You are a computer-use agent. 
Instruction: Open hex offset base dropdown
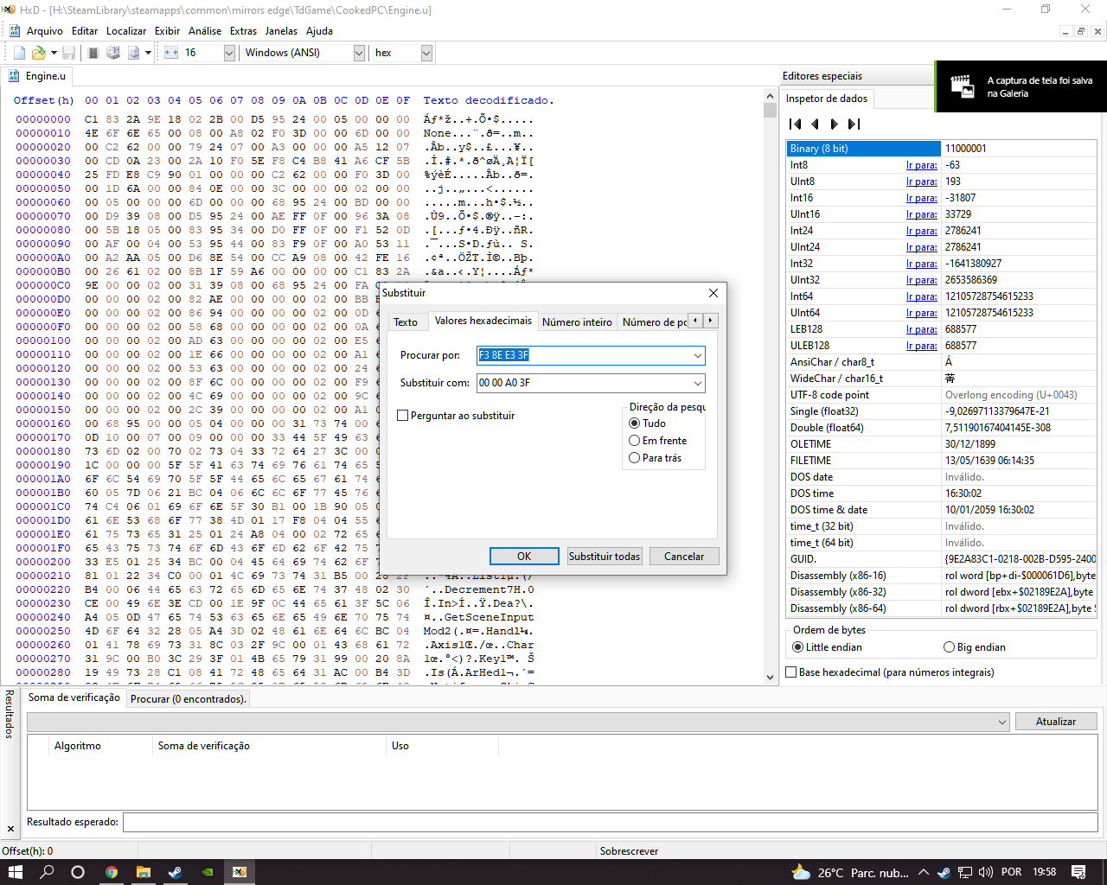point(426,53)
